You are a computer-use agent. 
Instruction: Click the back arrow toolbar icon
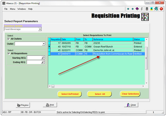[128, 9]
